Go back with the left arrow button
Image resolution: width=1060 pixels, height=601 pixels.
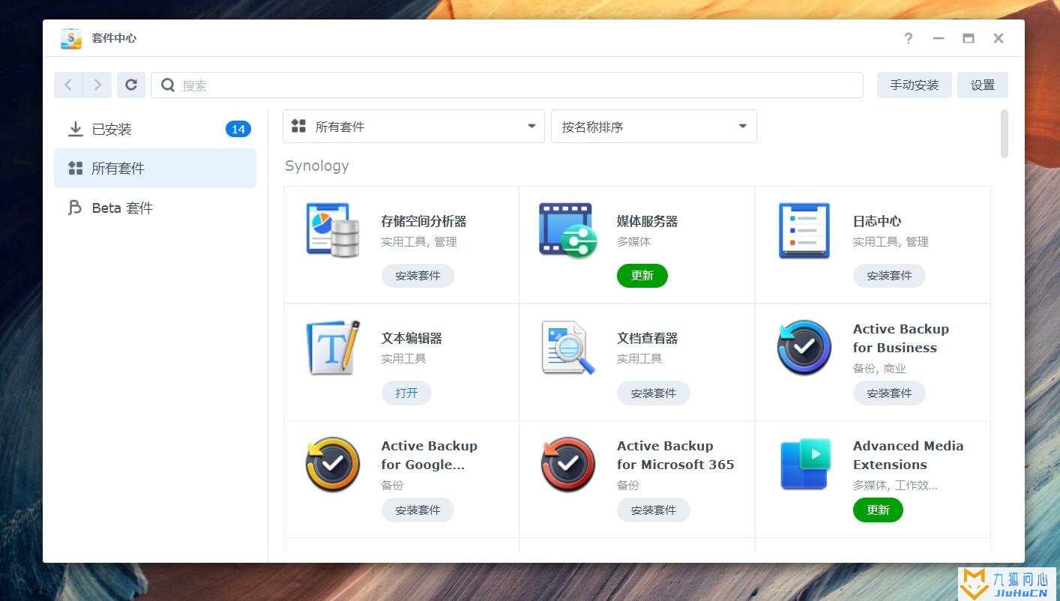click(x=68, y=85)
